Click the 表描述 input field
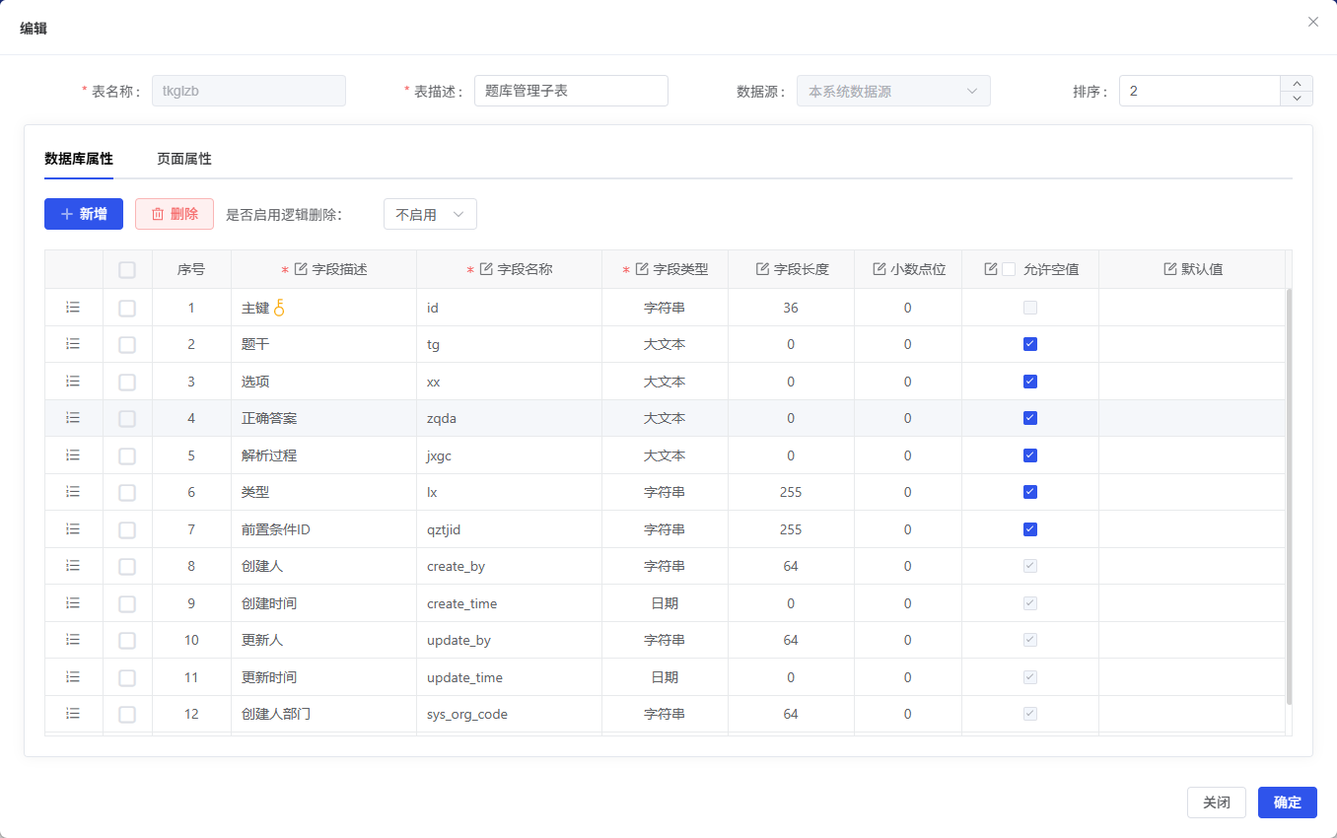 [571, 91]
